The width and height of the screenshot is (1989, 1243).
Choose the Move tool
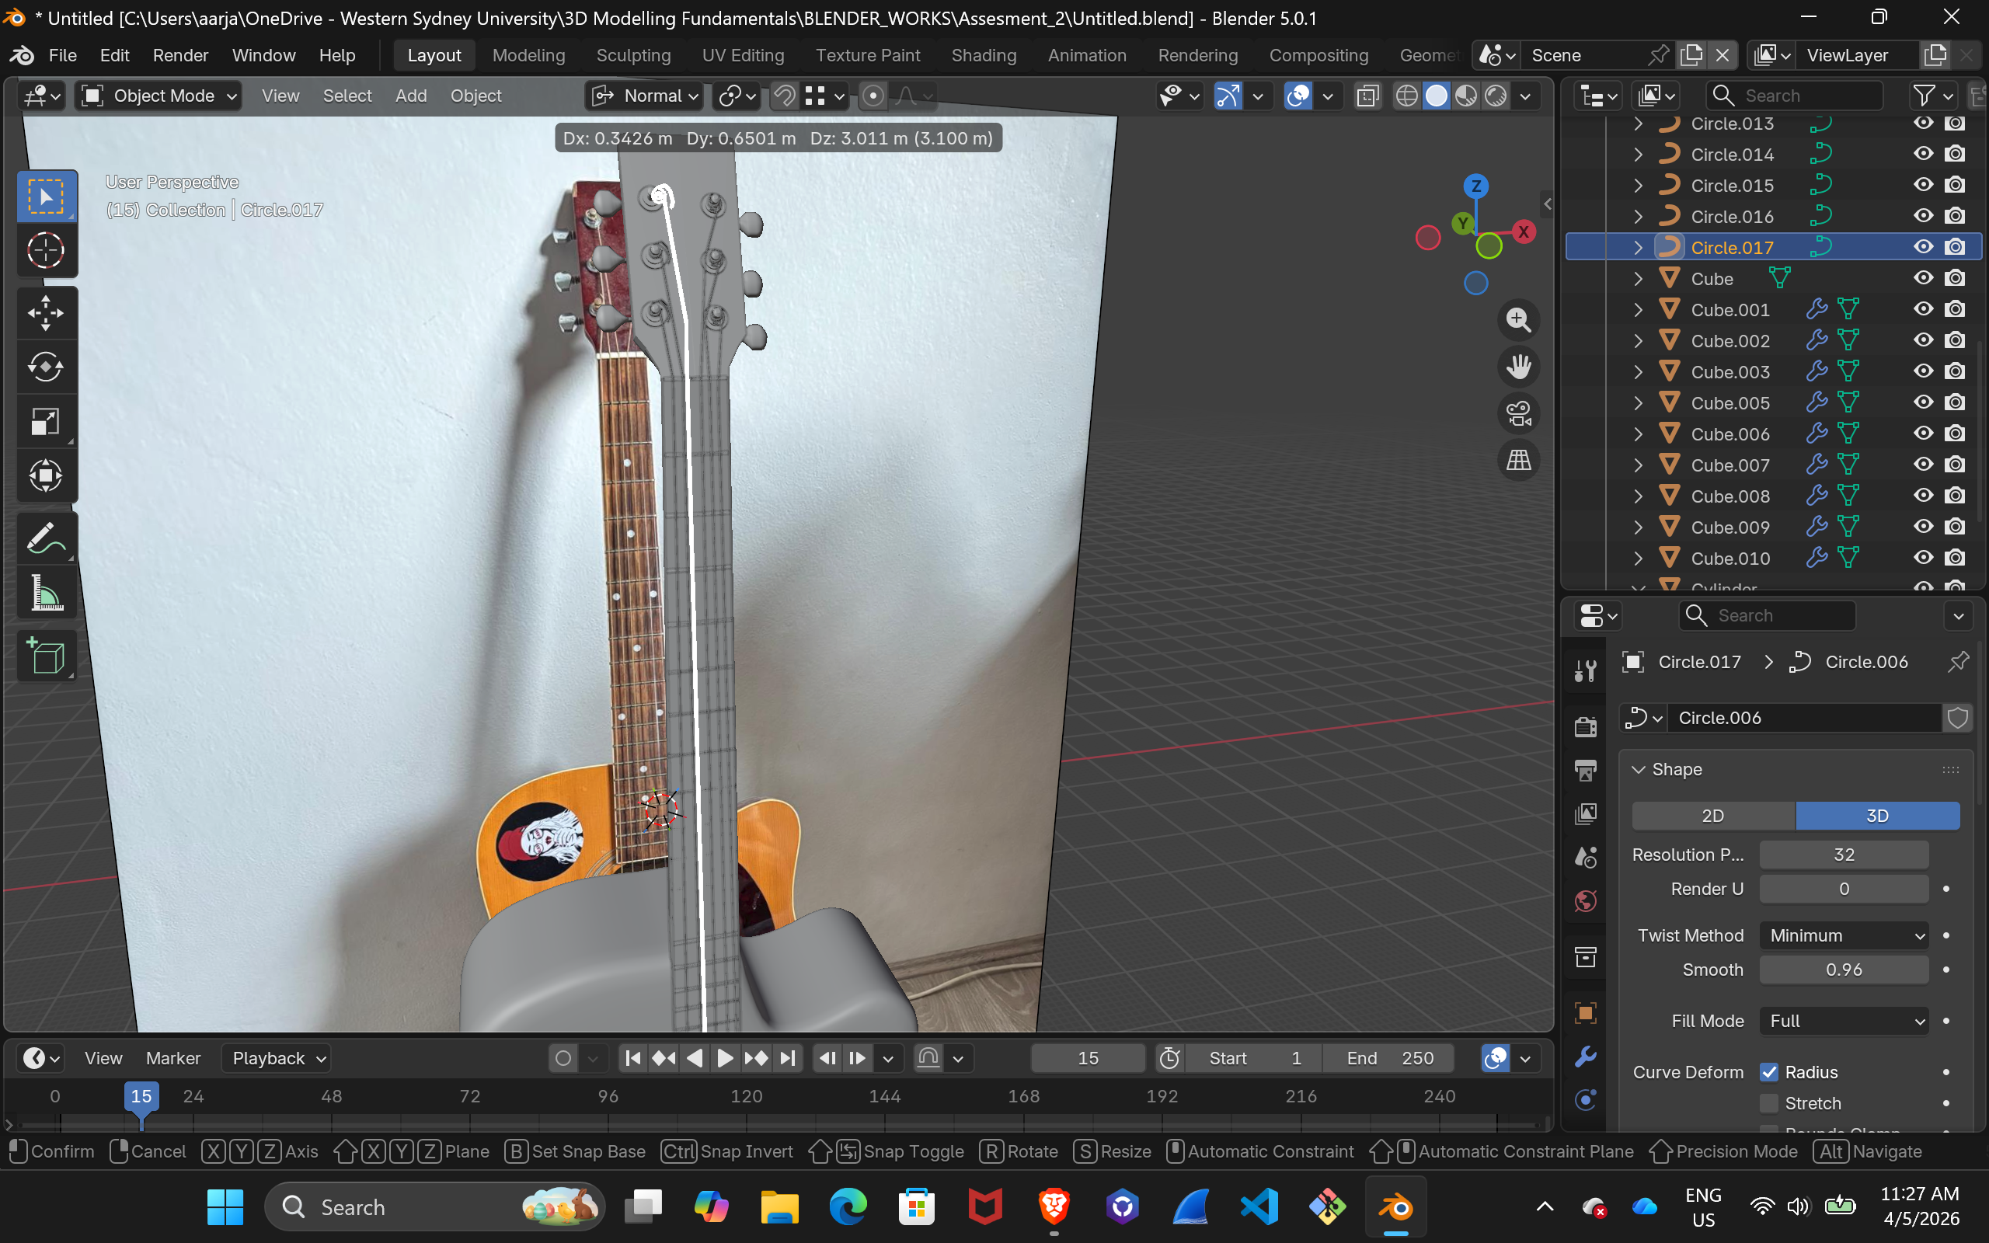pyautogui.click(x=46, y=312)
